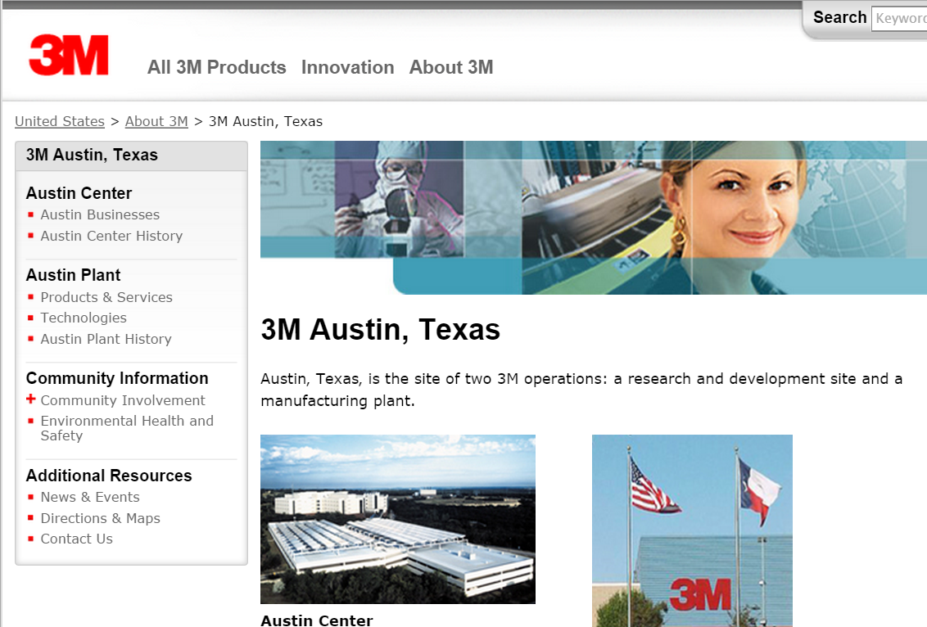Image resolution: width=927 pixels, height=627 pixels.
Task: Go to Austin Businesses
Action: [100, 214]
